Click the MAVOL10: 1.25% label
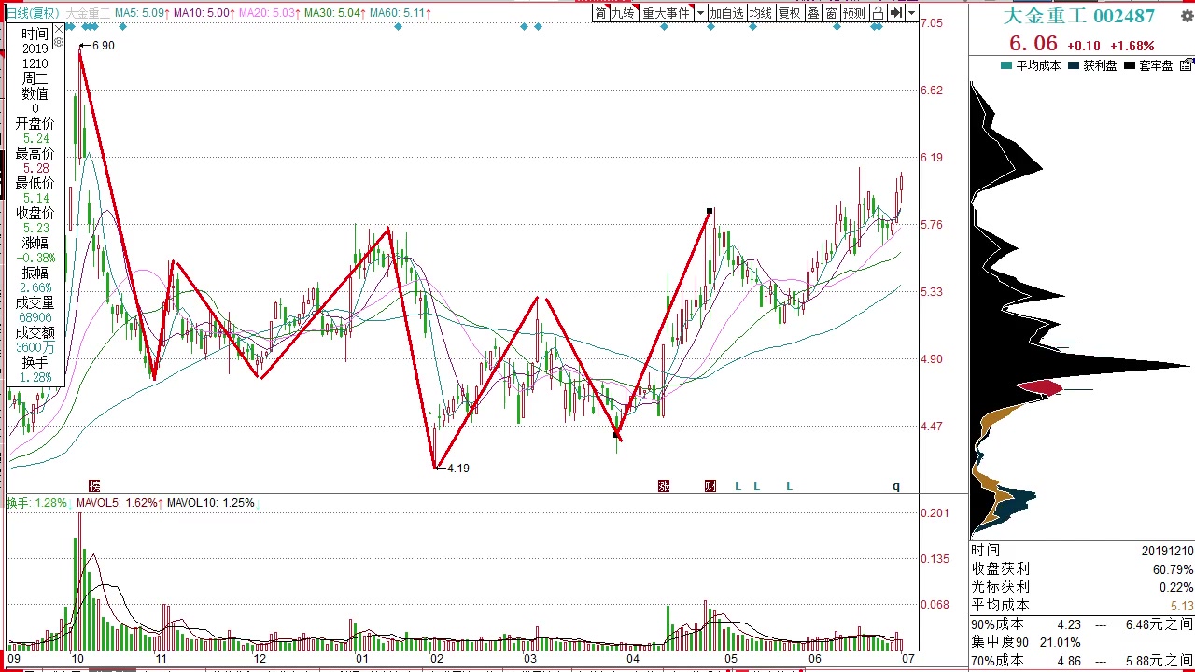This screenshot has width=1195, height=672. (x=210, y=503)
